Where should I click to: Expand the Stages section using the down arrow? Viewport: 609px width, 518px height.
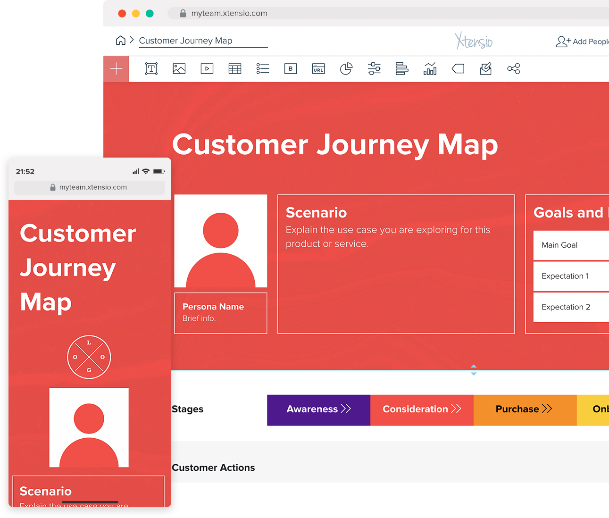tap(473, 373)
